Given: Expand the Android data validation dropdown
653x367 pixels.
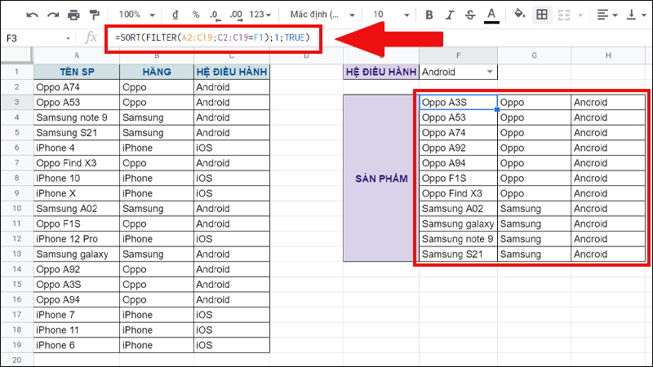Looking at the screenshot, I should tap(490, 72).
